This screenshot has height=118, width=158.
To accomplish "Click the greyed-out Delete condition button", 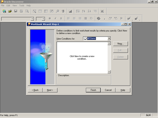I will pyautogui.click(x=120, y=57).
